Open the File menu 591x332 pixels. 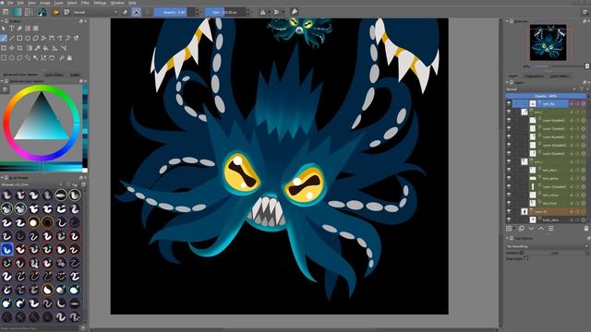pos(11,3)
